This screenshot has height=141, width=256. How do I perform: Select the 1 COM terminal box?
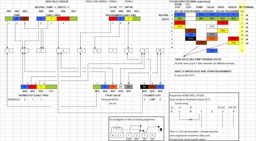[129, 135]
